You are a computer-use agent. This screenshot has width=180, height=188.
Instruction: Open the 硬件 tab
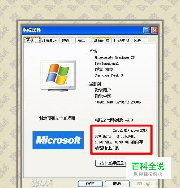pos(68,40)
